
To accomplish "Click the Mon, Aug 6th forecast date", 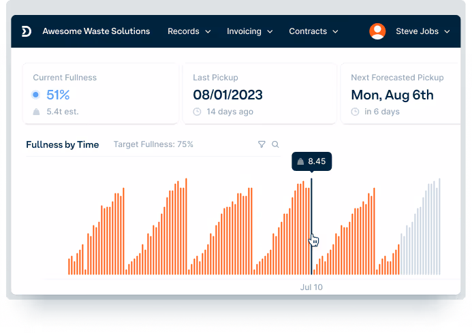I will point(392,95).
